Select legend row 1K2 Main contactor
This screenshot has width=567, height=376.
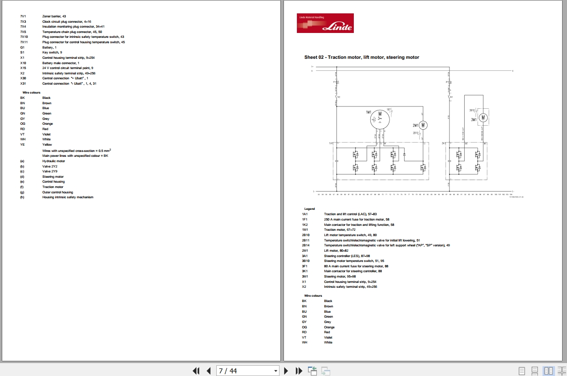348,225
